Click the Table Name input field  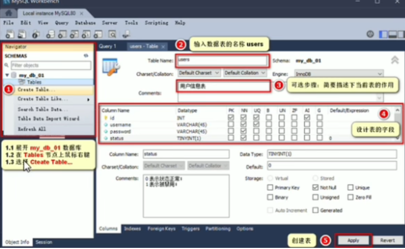point(222,61)
